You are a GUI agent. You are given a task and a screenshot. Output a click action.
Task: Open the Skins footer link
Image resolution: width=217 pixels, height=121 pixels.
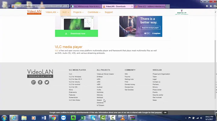coord(71,90)
